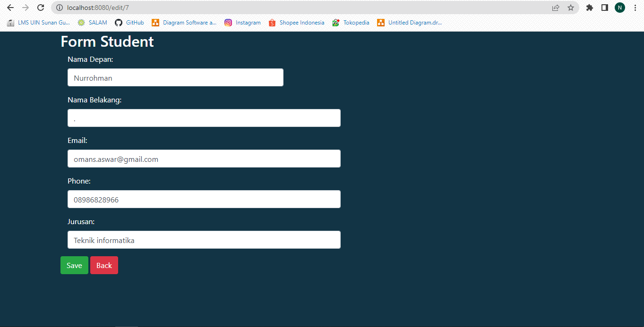The image size is (644, 327).
Task: Focus the Nama Belakang input field
Action: [204, 118]
